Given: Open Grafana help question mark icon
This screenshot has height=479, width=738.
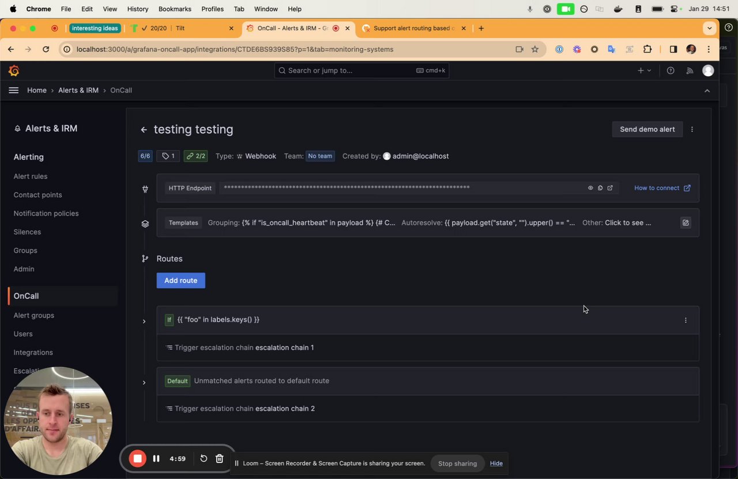Looking at the screenshot, I should pyautogui.click(x=671, y=70).
